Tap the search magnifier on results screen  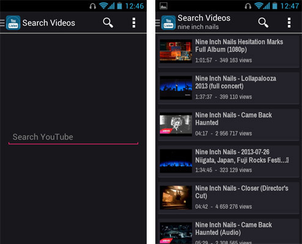(x=263, y=23)
